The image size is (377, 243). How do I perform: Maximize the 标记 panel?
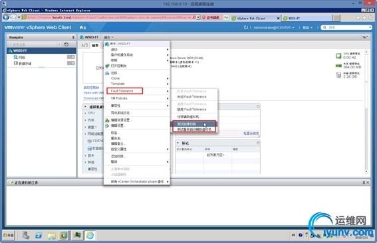pyautogui.click(x=258, y=143)
